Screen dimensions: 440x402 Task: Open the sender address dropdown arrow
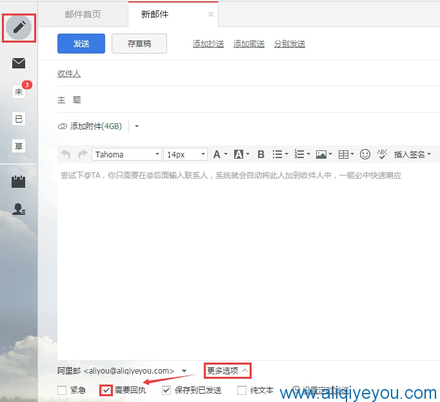pos(184,371)
